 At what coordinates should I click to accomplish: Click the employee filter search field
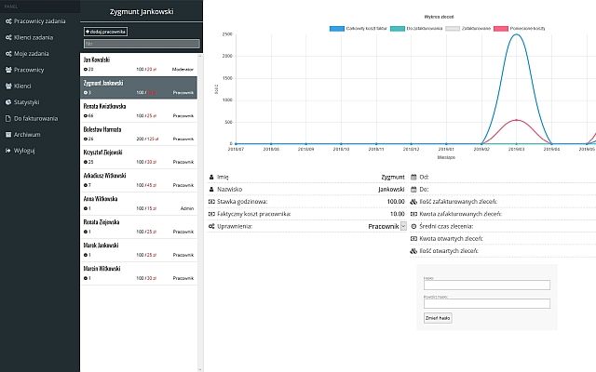point(142,43)
